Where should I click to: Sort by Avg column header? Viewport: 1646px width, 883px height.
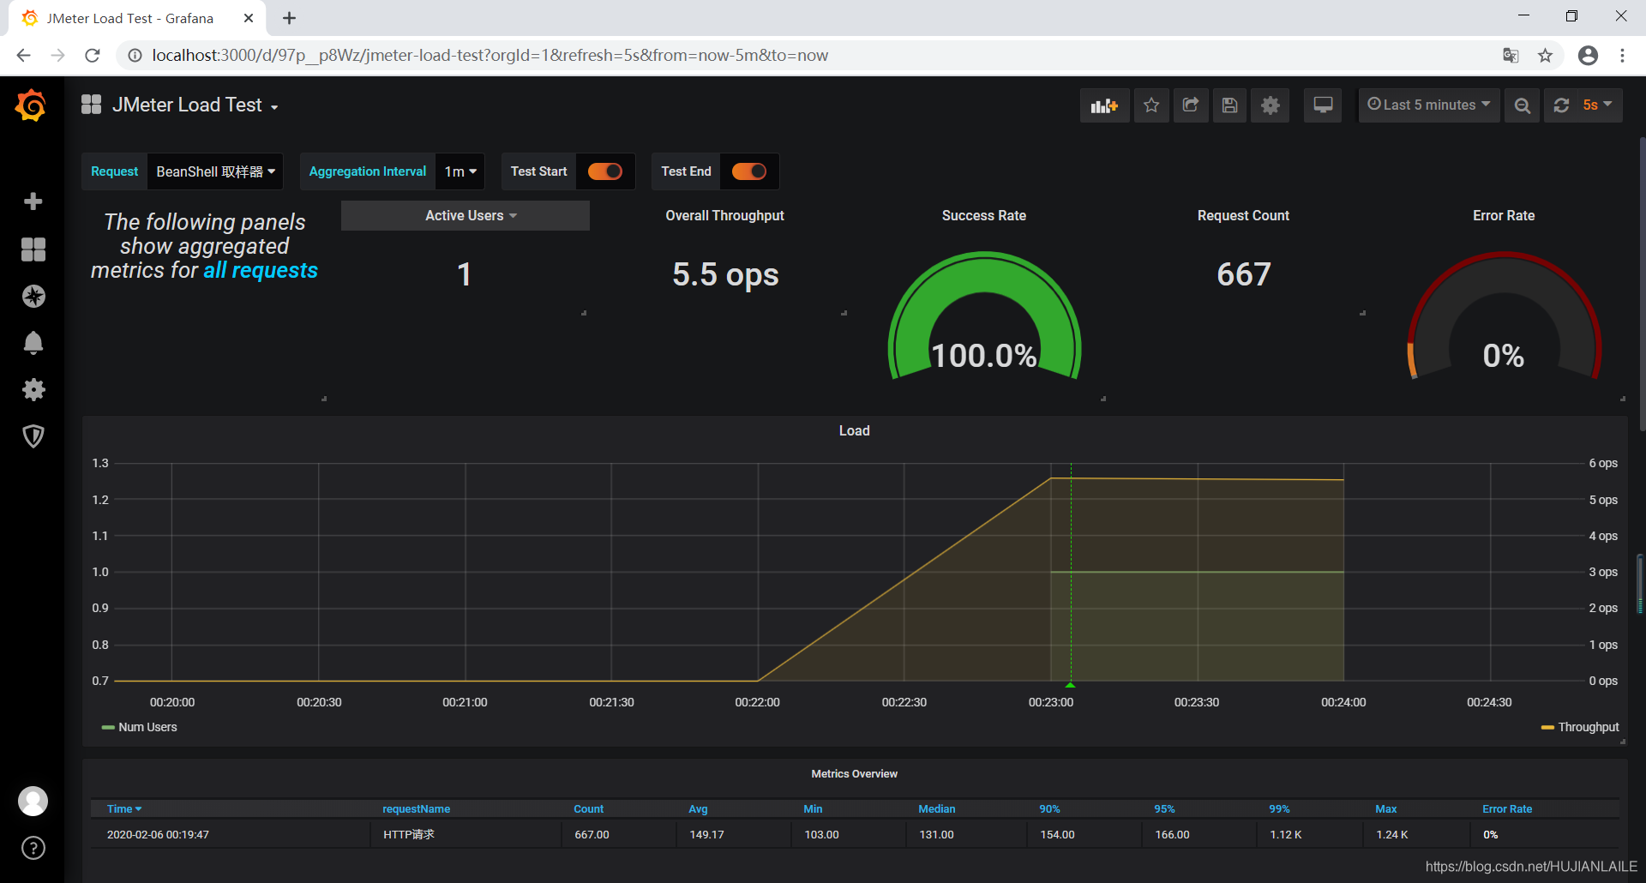[698, 809]
